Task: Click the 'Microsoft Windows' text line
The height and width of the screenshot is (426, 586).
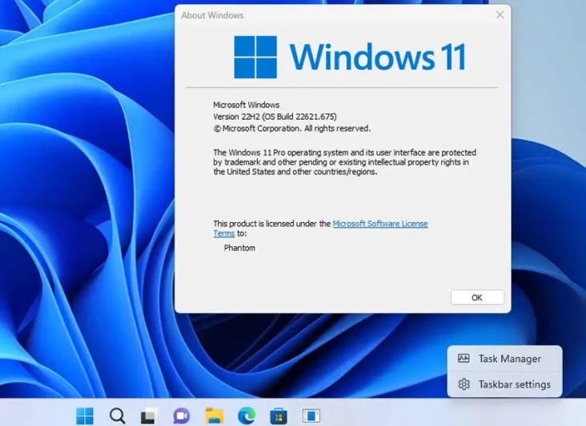Action: coord(247,105)
